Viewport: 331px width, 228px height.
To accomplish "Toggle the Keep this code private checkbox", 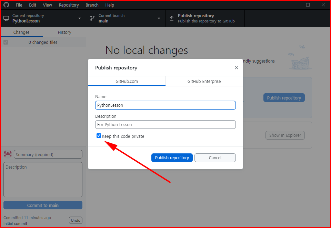I will pyautogui.click(x=99, y=136).
